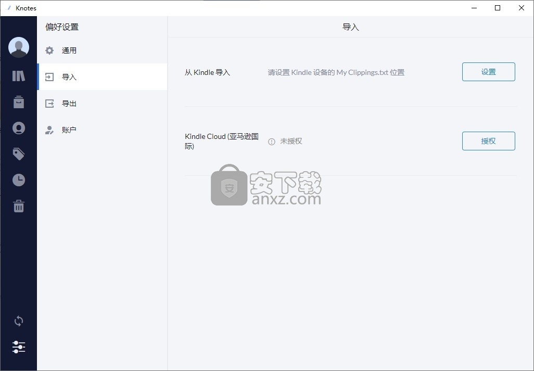This screenshot has height=371, width=534.
Task: Click the Kindle Cloud (亚马逊国际) label
Action: coord(222,141)
